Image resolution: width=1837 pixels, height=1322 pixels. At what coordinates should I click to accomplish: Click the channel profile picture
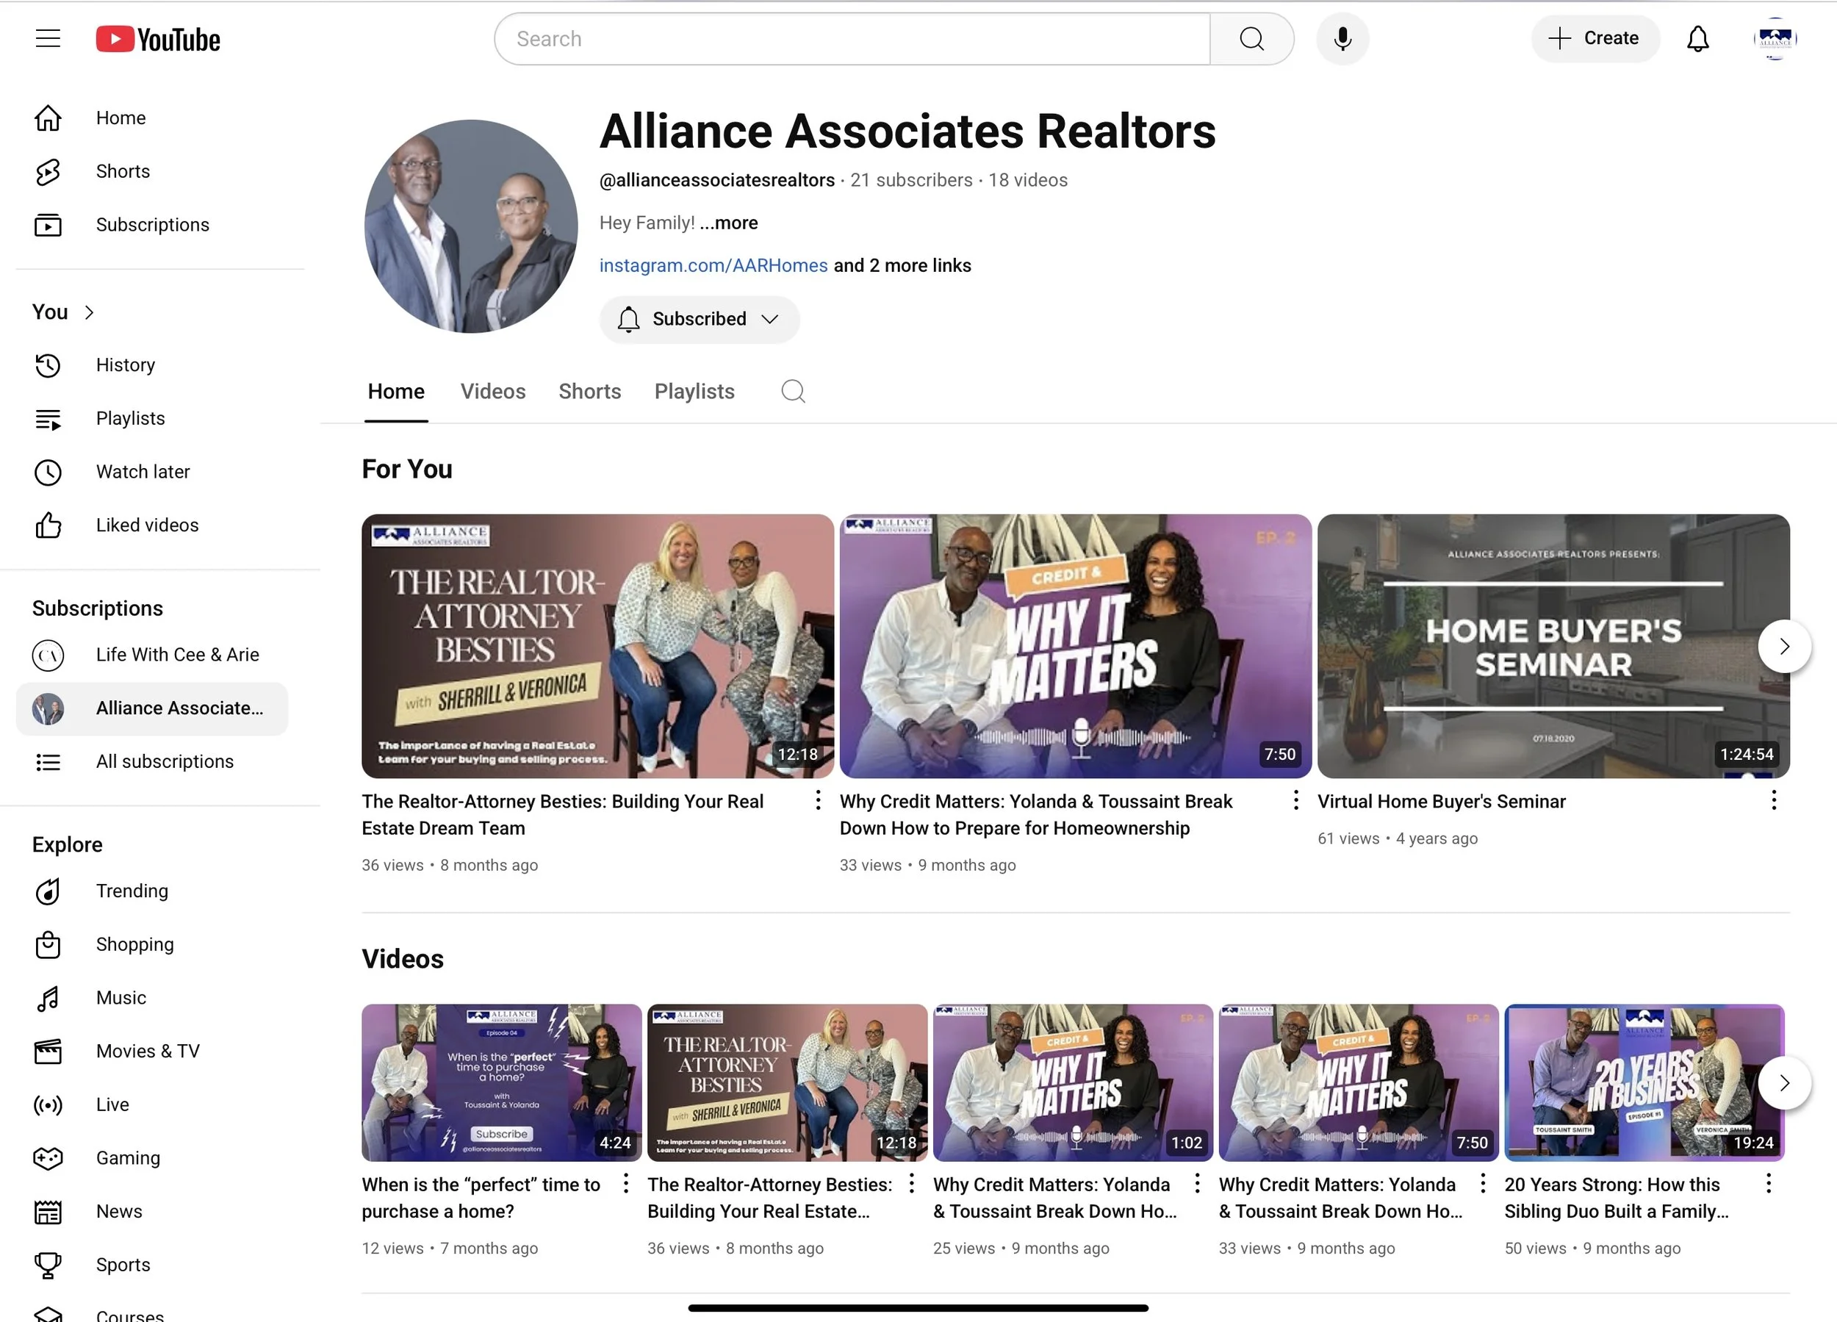tap(470, 226)
